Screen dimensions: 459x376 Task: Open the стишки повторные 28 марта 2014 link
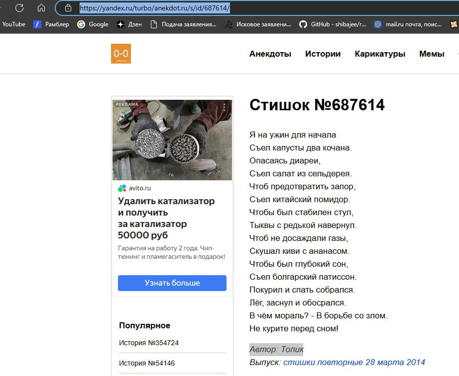pos(354,362)
